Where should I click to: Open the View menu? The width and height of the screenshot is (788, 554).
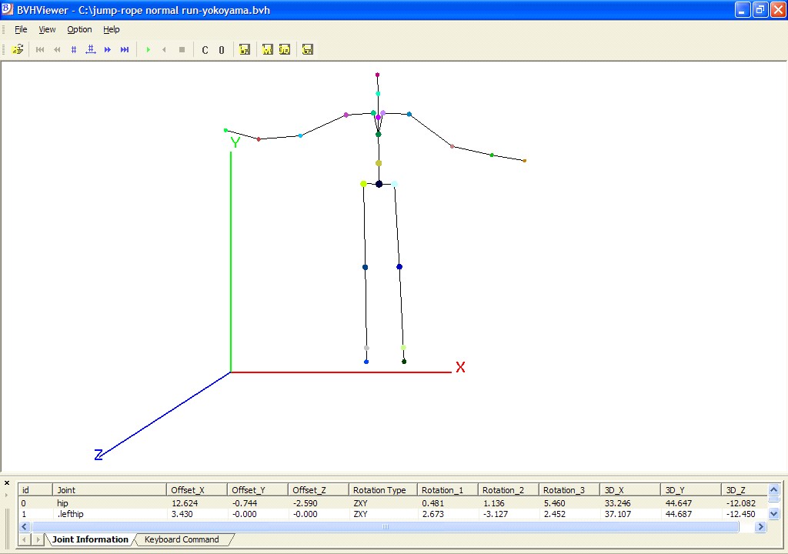point(48,29)
